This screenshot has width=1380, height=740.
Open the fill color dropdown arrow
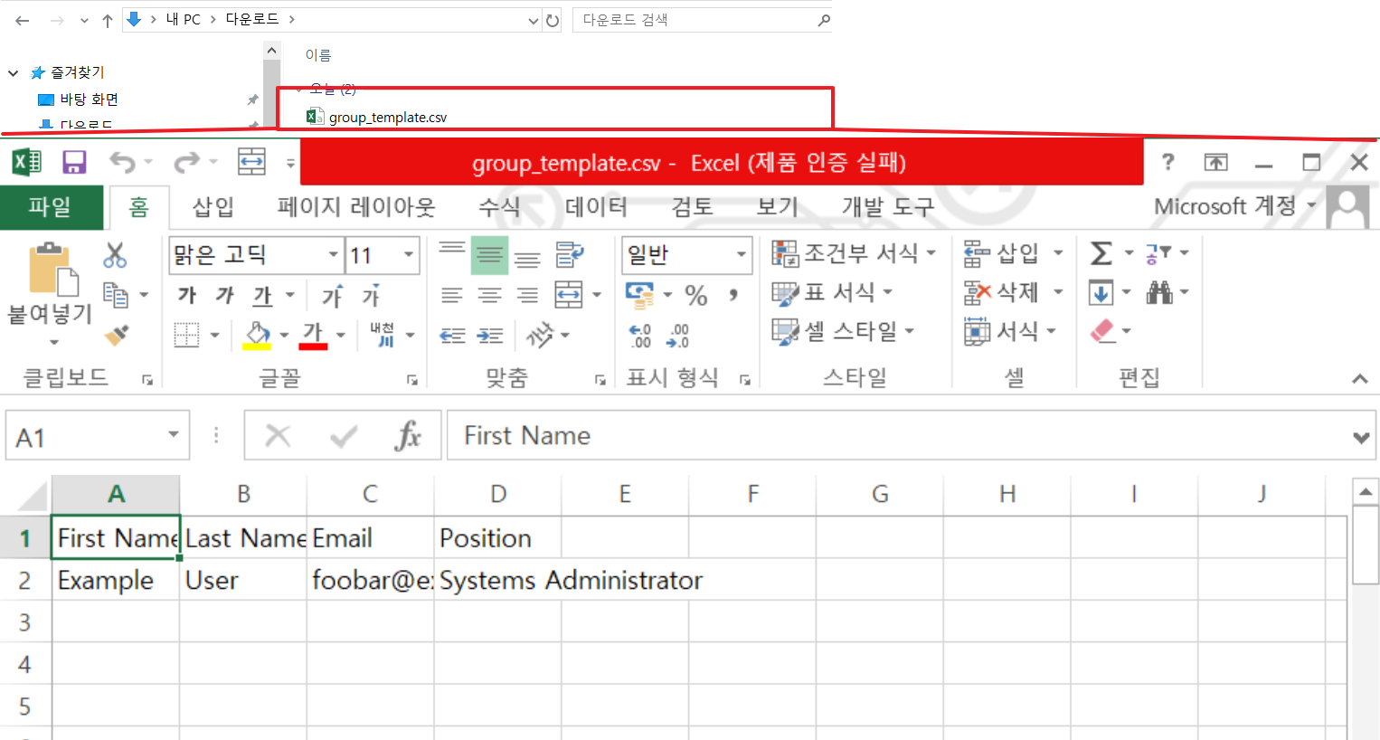(x=284, y=335)
